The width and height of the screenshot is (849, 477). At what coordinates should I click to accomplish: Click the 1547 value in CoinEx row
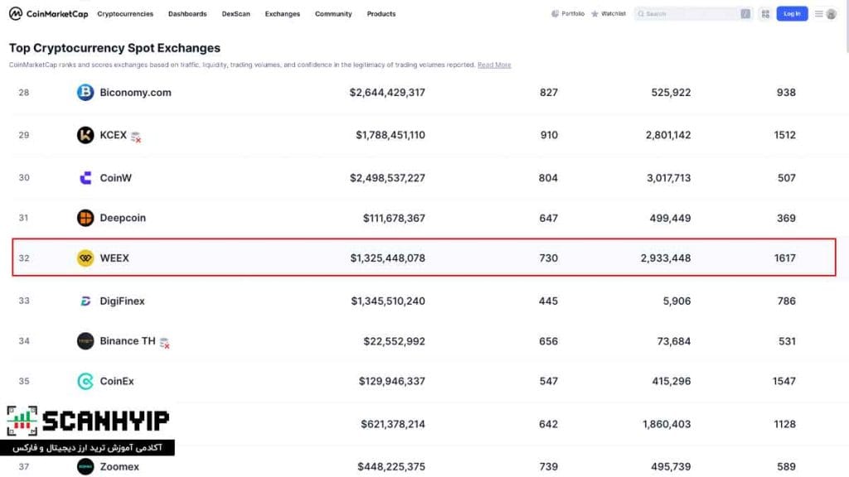tap(784, 381)
